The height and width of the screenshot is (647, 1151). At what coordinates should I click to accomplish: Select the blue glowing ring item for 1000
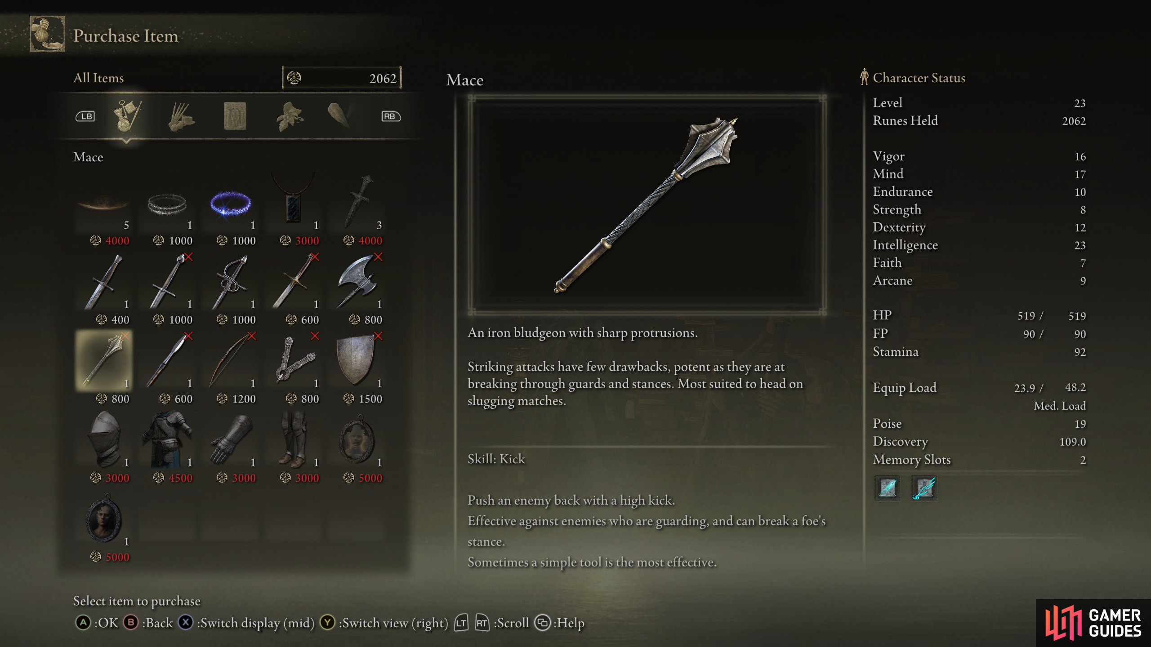[x=231, y=210]
